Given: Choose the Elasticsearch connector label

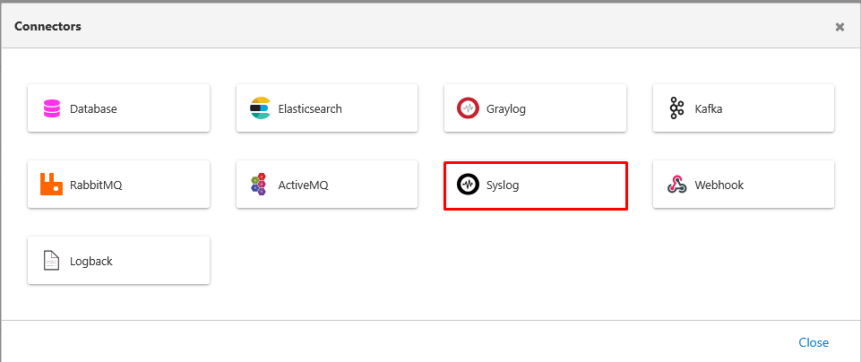Looking at the screenshot, I should [310, 109].
